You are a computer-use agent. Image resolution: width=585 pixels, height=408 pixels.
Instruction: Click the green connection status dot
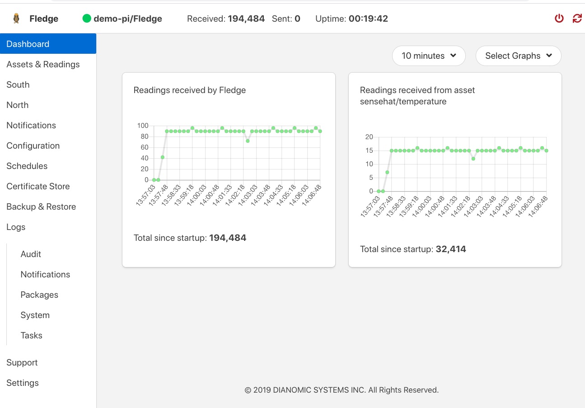point(87,19)
